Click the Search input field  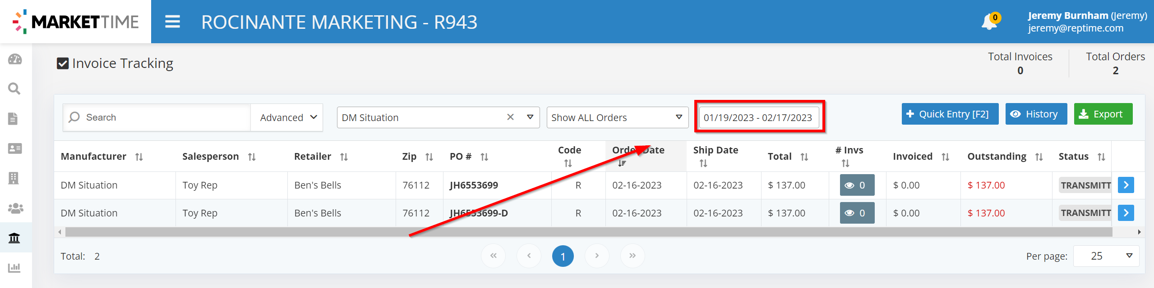pos(157,117)
